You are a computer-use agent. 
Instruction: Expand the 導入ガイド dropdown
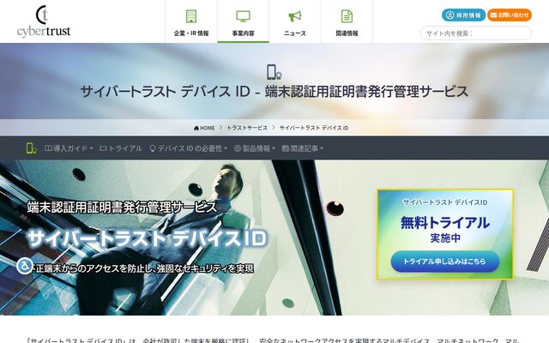[x=69, y=148]
